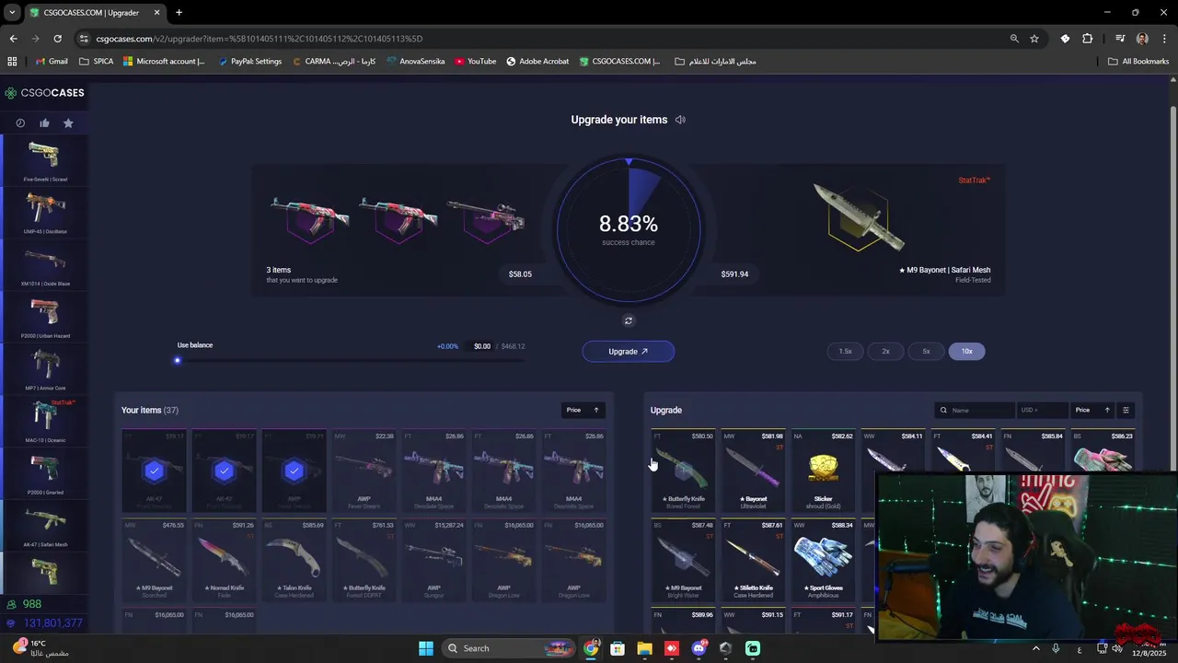The width and height of the screenshot is (1178, 663).
Task: Select the thumbs-up best drops icon
Action: [44, 123]
